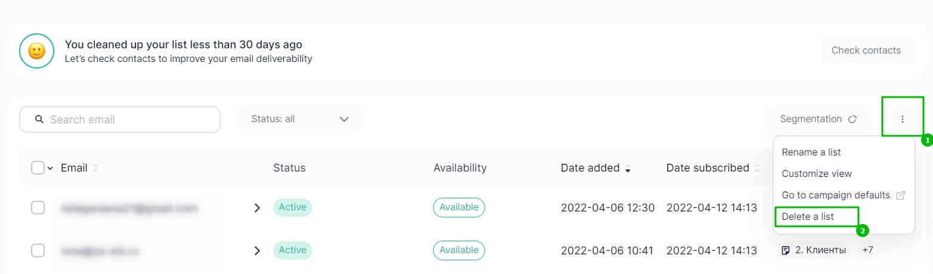This screenshot has width=933, height=274.
Task: Click the Segmentation refresh icon
Action: coord(852,119)
